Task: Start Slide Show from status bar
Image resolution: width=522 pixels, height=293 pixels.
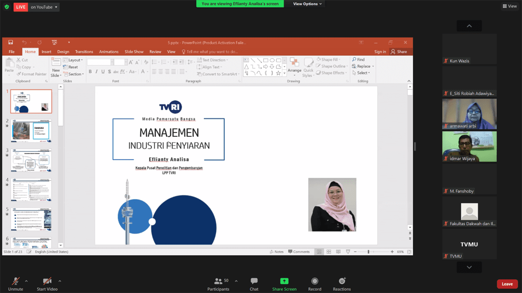Action: coord(348,252)
